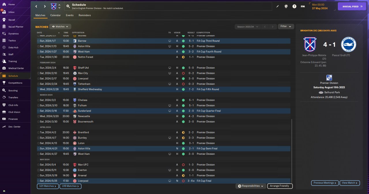Select Schedule in the sidebar

tap(15, 76)
